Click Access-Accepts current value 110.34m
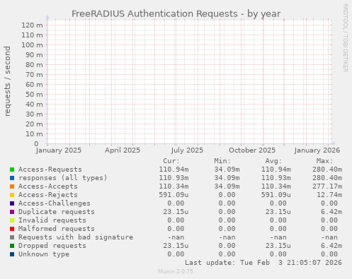Viewport: 352px width, 279px height. coord(174,186)
